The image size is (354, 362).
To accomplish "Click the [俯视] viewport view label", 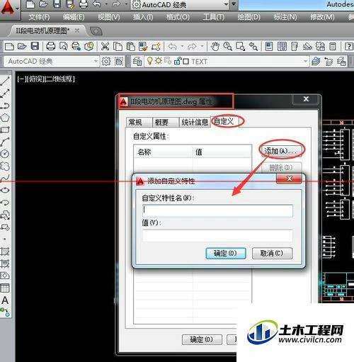I will pos(36,79).
